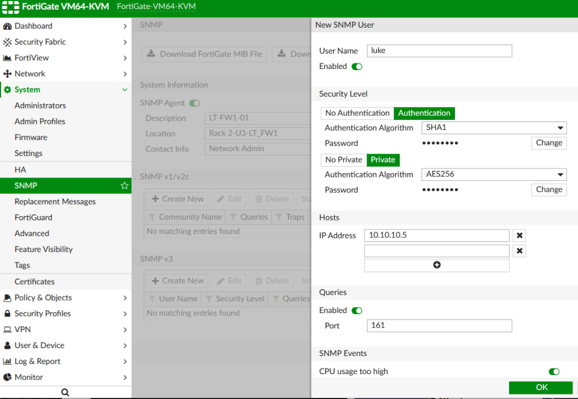This screenshot has height=399, width=578.
Task: Expand the Monitor chevron
Action: 125,377
